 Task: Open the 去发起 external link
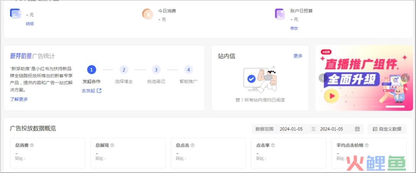[x=92, y=90]
